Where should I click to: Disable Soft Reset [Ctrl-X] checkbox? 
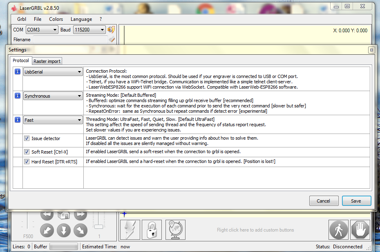(27, 152)
